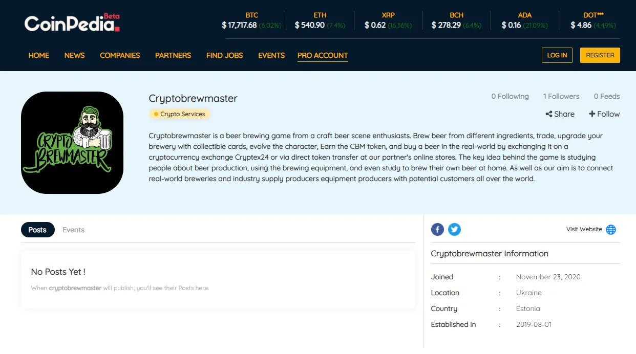Image resolution: width=636 pixels, height=354 pixels.
Task: Click the BCH price ticker
Action: point(456,20)
